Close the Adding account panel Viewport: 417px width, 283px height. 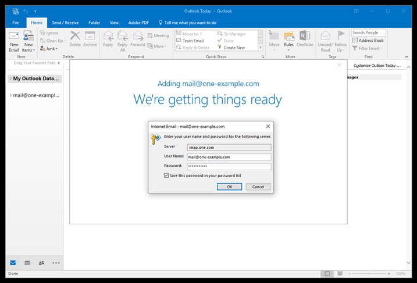(339, 65)
